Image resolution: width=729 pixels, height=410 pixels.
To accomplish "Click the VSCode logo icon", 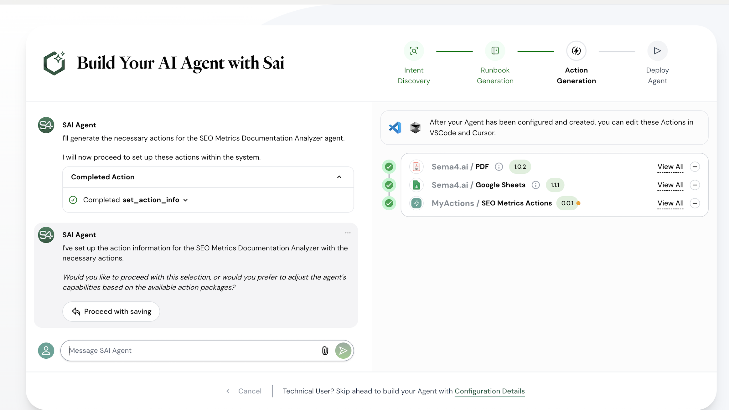I will (395, 127).
